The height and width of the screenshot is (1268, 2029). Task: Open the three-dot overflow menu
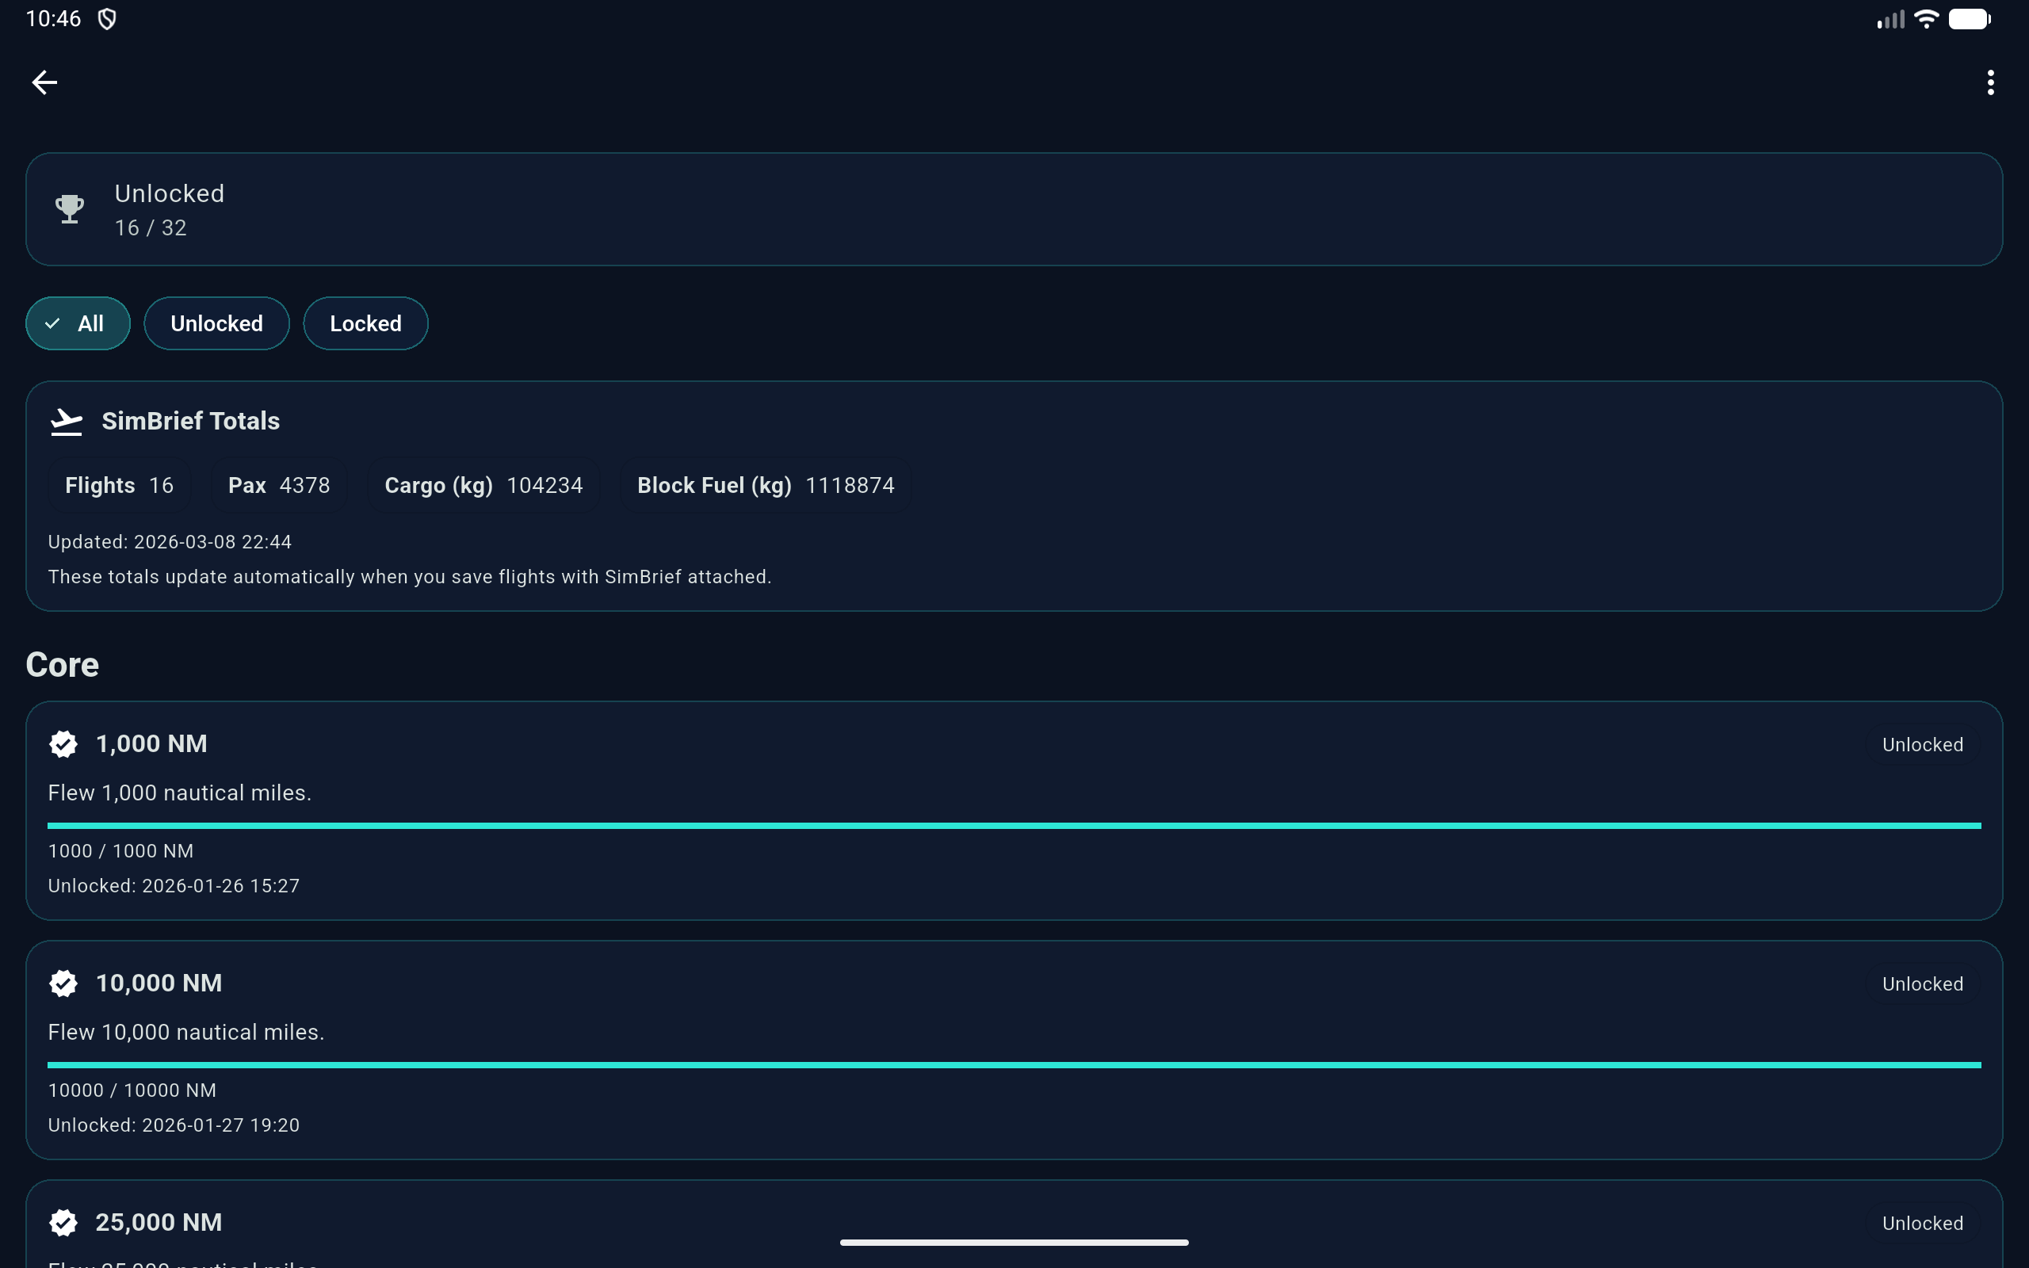1989,82
